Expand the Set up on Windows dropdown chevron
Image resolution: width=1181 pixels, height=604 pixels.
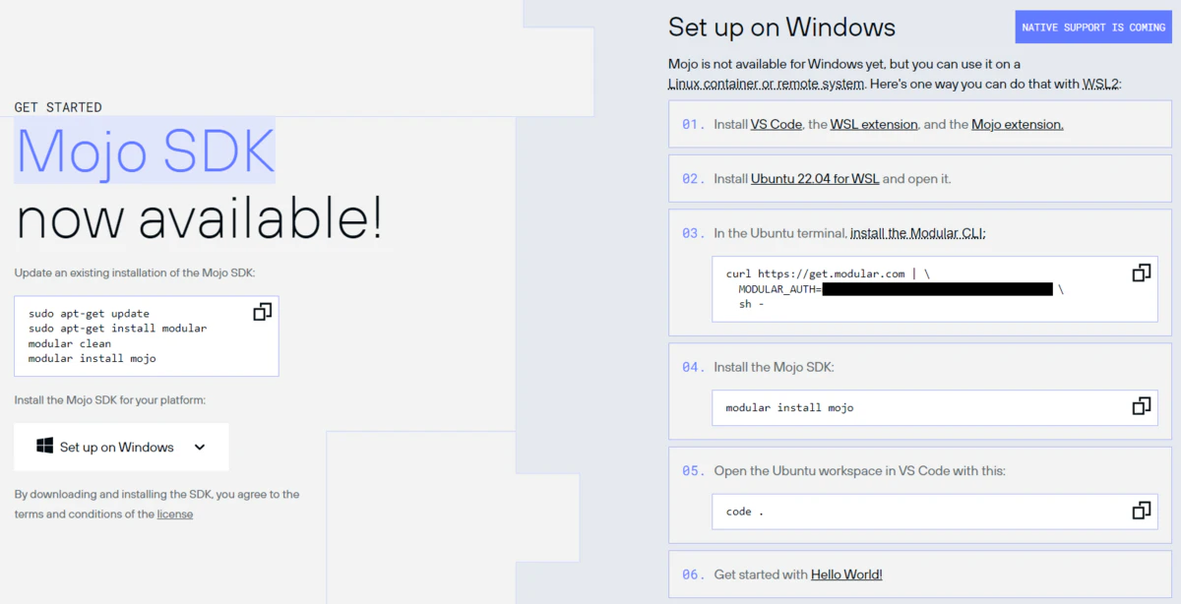200,447
